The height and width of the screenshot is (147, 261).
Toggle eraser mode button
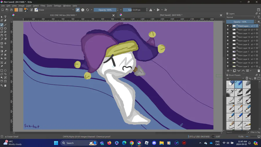[x=78, y=10]
